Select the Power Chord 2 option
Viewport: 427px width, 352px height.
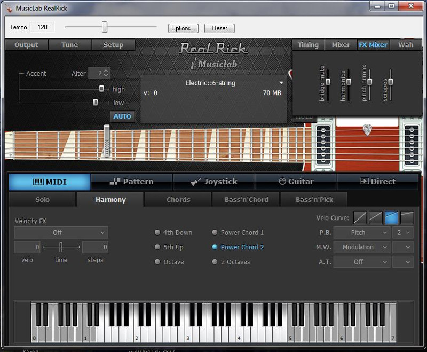238,247
